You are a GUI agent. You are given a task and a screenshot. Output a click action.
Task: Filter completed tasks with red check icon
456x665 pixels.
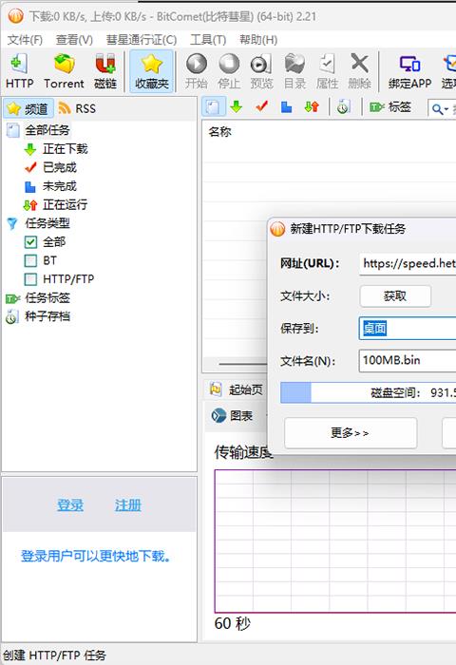click(261, 106)
